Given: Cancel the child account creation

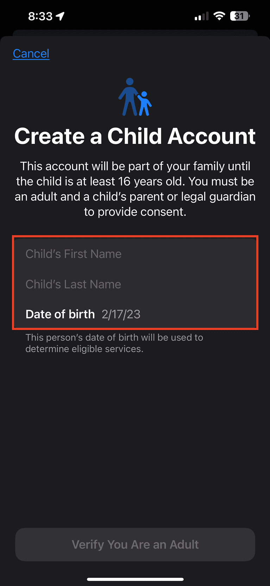Looking at the screenshot, I should (x=31, y=53).
